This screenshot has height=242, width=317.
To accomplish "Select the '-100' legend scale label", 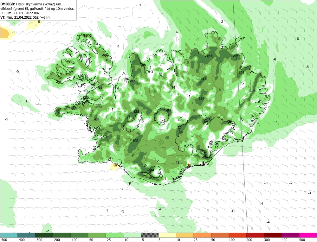I will (x=74, y=240).
